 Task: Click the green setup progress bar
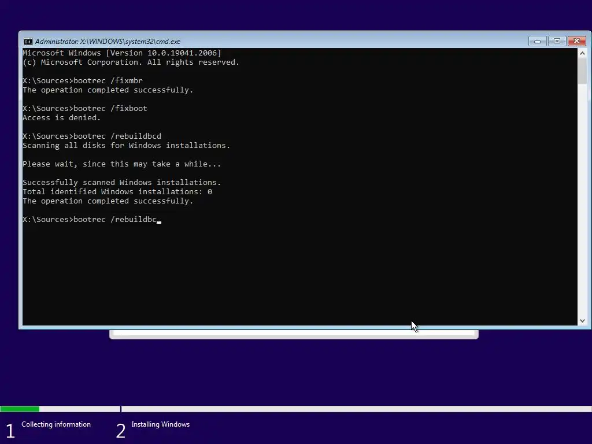[x=20, y=409]
